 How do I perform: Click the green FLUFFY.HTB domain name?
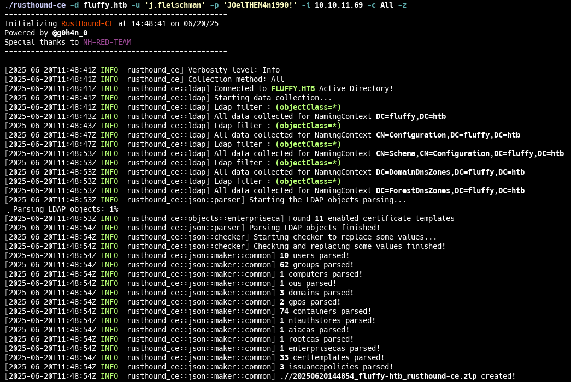(293, 88)
